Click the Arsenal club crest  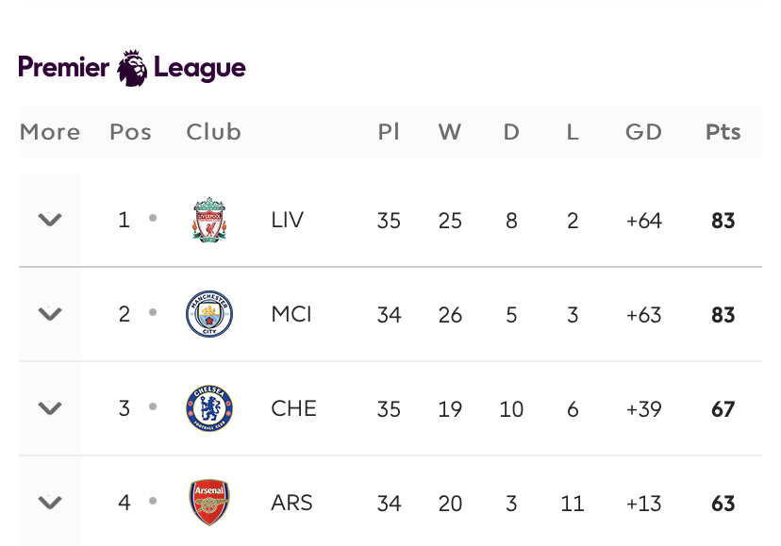point(209,503)
